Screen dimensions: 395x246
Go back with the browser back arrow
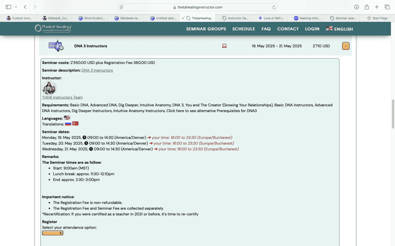click(x=25, y=7)
